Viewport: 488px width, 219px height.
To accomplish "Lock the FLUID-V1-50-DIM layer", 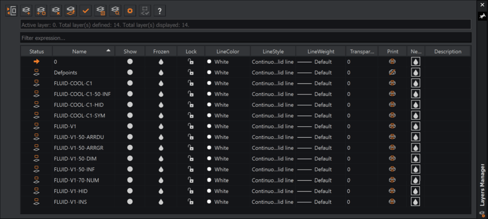I will (x=190, y=159).
